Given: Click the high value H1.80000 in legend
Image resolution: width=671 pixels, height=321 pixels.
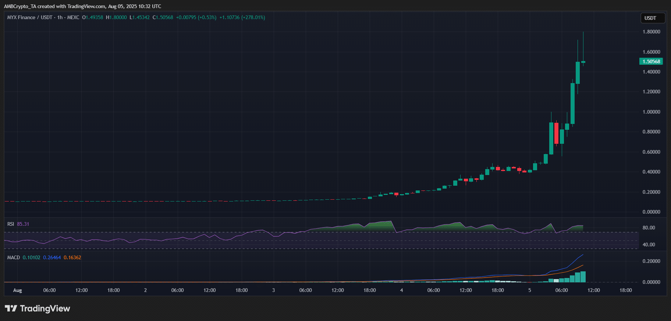Looking at the screenshot, I should pos(116,17).
